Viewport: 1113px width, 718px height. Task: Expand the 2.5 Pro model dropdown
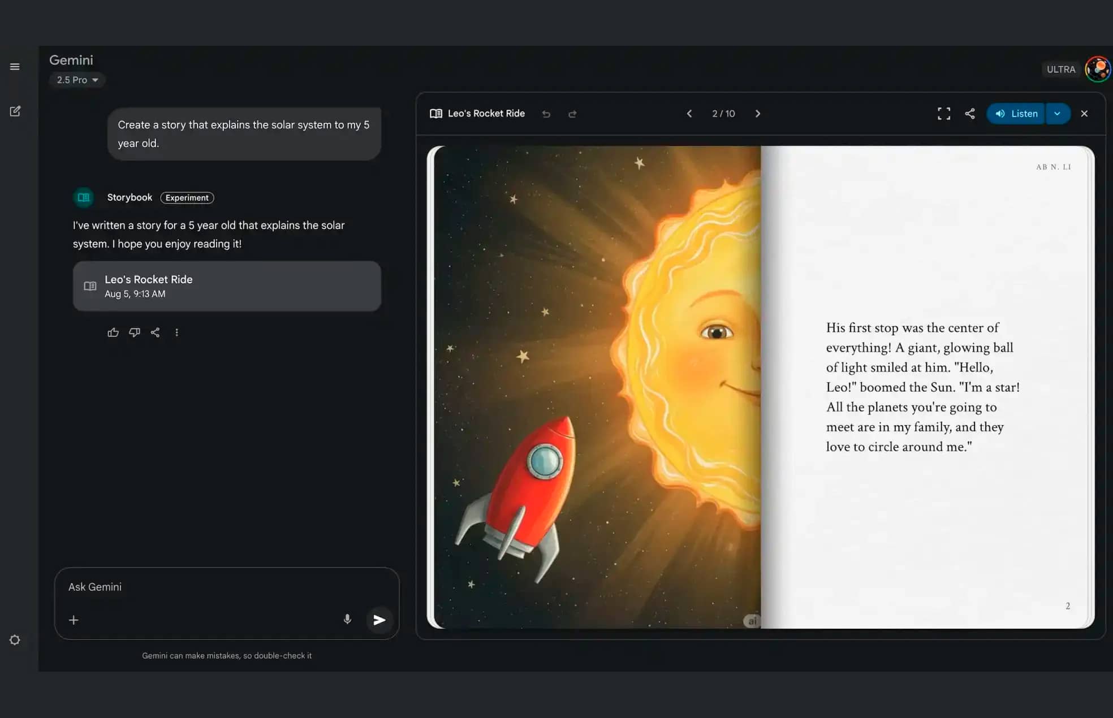[77, 80]
